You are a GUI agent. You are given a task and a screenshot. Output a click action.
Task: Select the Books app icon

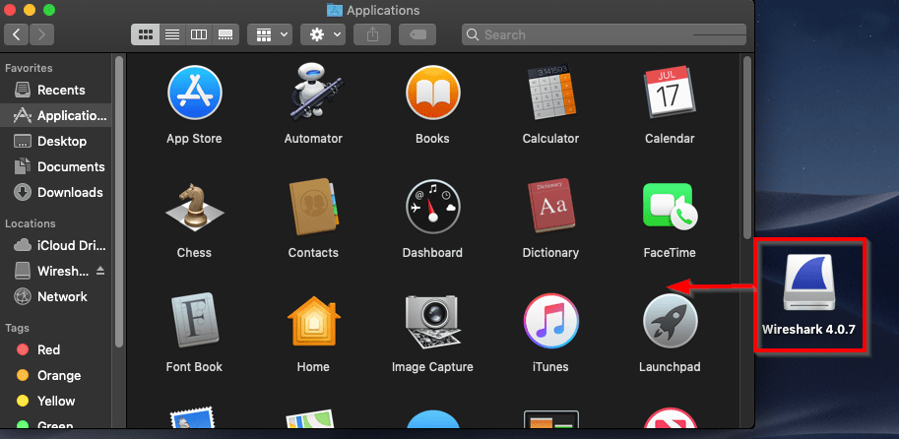coord(433,93)
